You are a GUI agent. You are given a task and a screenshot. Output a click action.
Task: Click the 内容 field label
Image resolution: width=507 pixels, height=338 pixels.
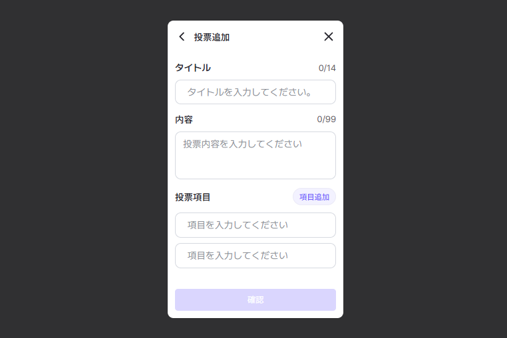coord(184,120)
